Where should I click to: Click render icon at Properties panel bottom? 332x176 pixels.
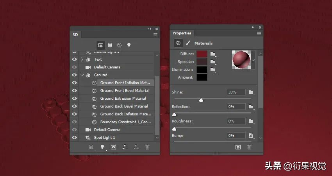point(238,147)
